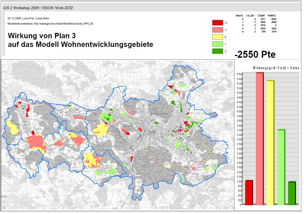Select the dark green 2 legend swatch

(x=218, y=51)
